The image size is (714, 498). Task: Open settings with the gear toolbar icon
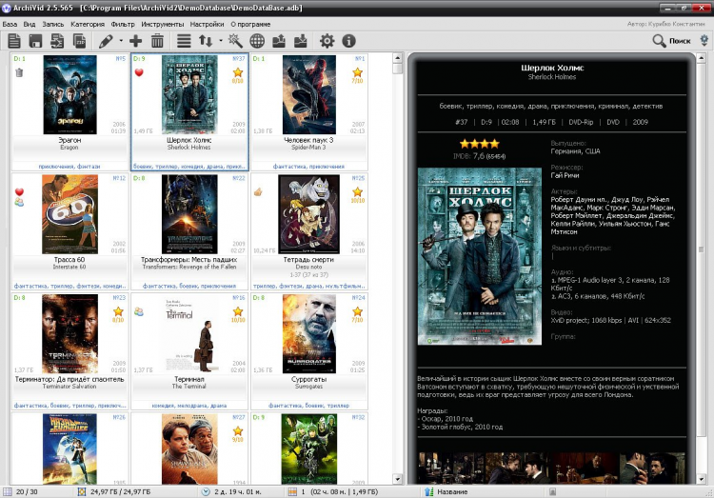pos(327,41)
